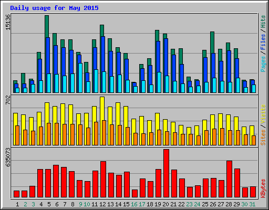Screen dimensions: 269x210
Task: Click the yellow Visits bar for day 12
Action: point(102,109)
